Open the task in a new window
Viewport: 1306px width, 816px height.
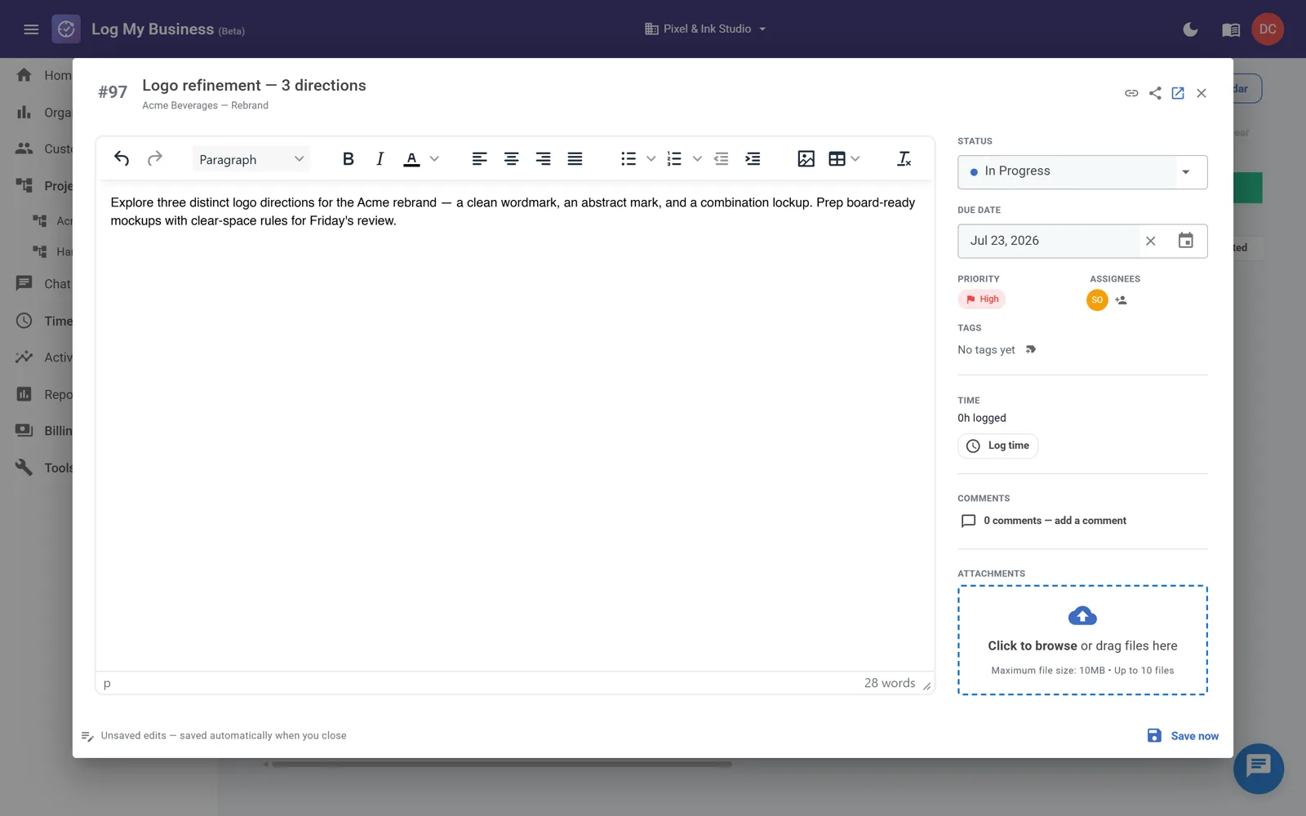point(1178,93)
